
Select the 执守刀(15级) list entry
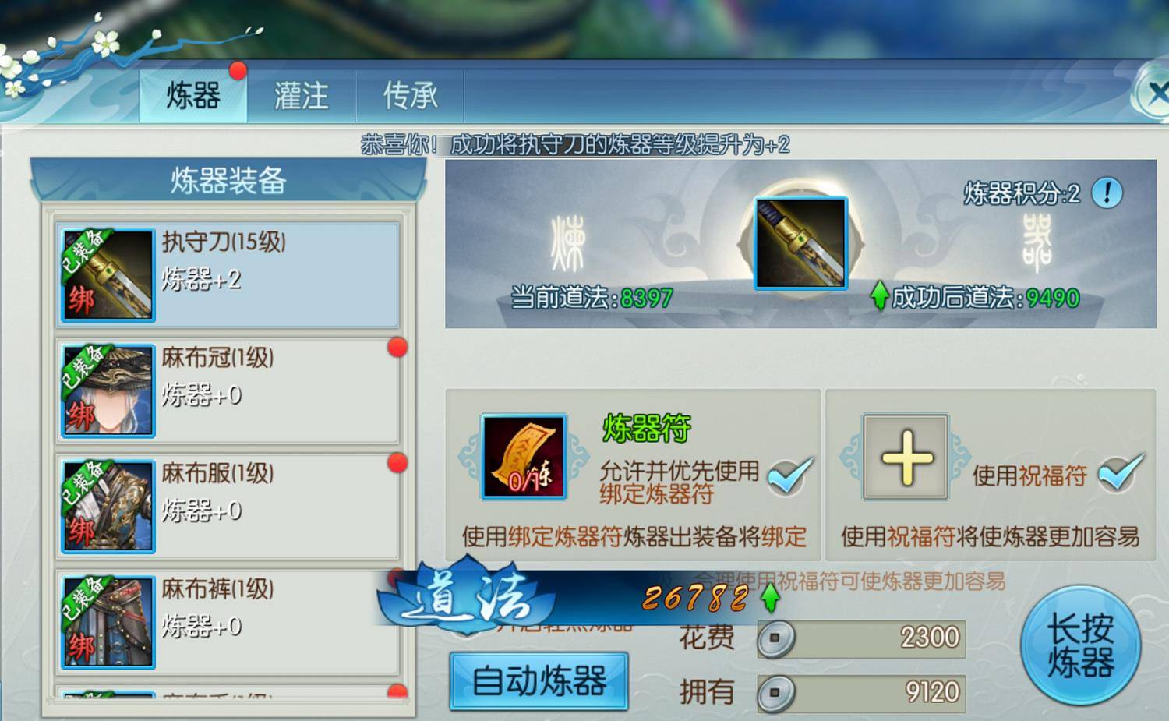[x=228, y=274]
